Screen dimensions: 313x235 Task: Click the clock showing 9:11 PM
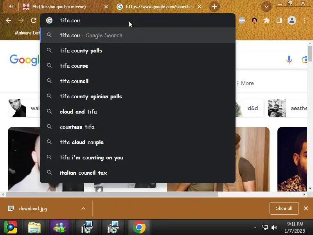(x=295, y=224)
